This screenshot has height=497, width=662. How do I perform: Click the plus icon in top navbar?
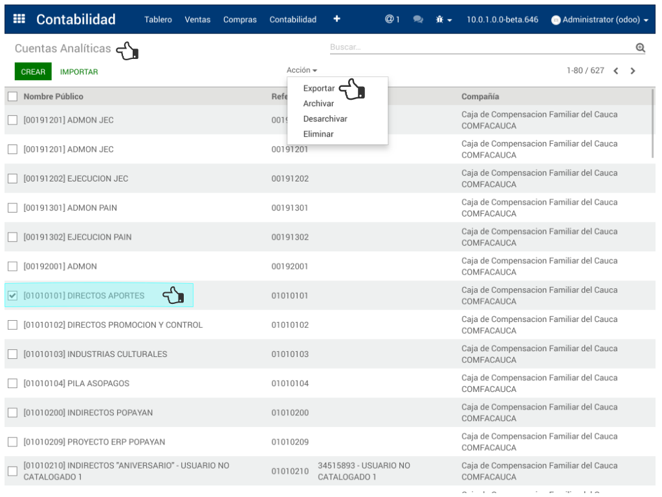337,19
